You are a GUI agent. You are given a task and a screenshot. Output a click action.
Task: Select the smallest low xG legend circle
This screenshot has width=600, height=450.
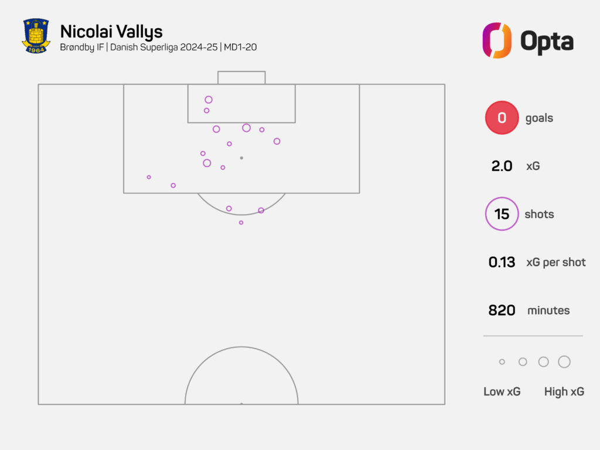[502, 362]
